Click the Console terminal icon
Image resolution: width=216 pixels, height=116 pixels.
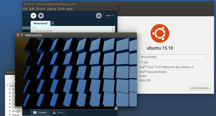pos(35,112)
